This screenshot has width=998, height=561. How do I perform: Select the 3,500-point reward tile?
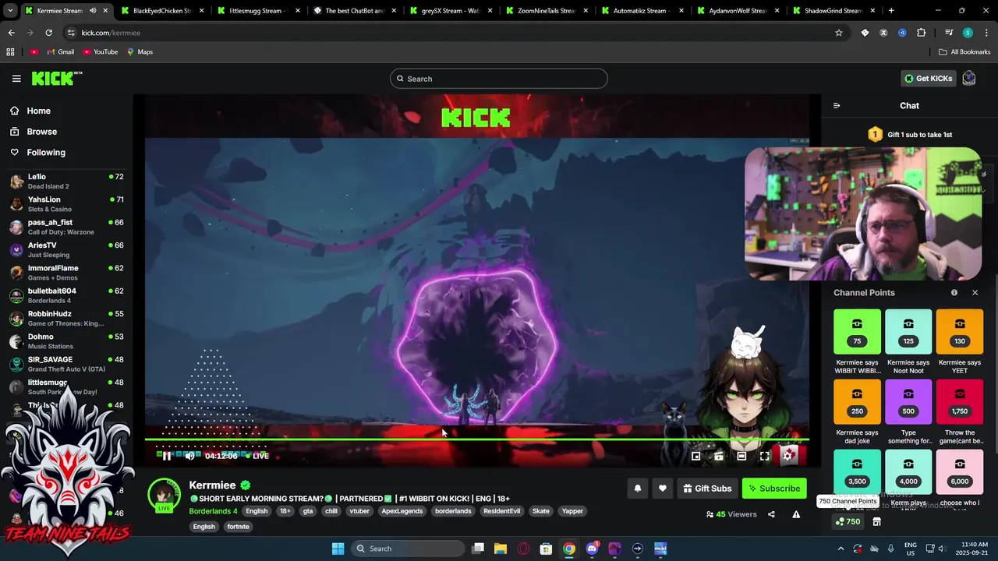(857, 472)
